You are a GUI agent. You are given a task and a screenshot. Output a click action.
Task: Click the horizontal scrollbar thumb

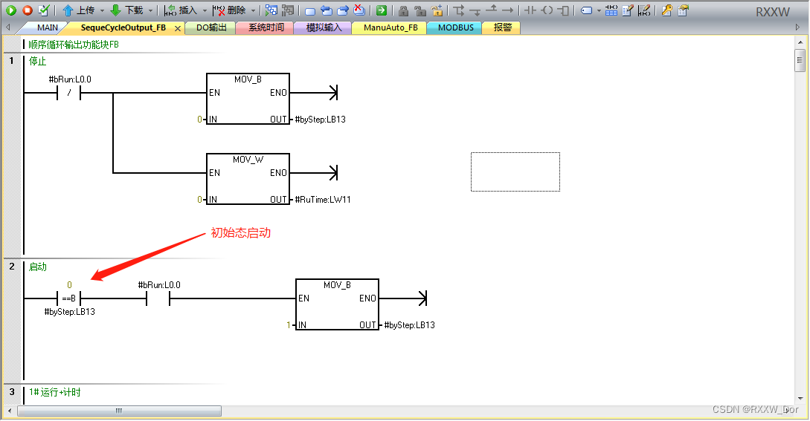tap(119, 411)
